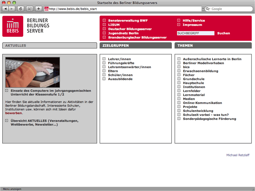
Task: Open the Impressum page
Action: pos(192,25)
